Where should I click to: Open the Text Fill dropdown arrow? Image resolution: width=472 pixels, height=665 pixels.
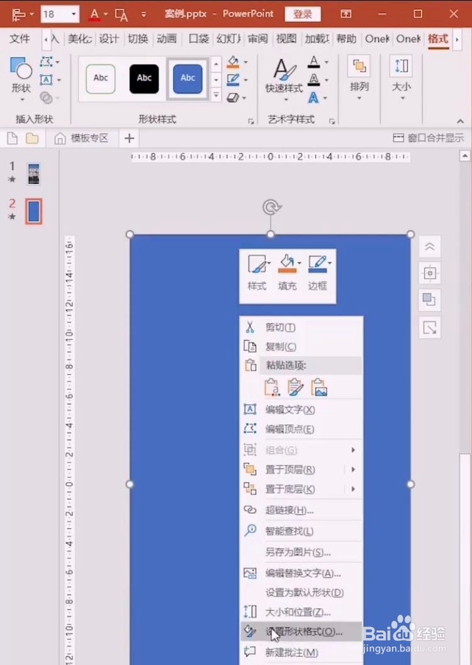326,62
